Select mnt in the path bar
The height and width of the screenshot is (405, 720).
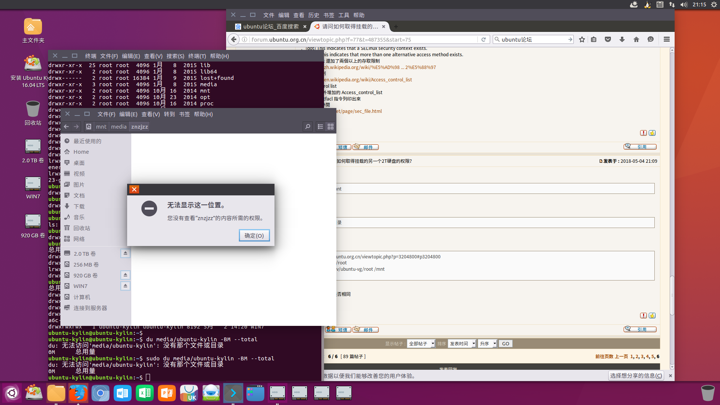click(101, 127)
